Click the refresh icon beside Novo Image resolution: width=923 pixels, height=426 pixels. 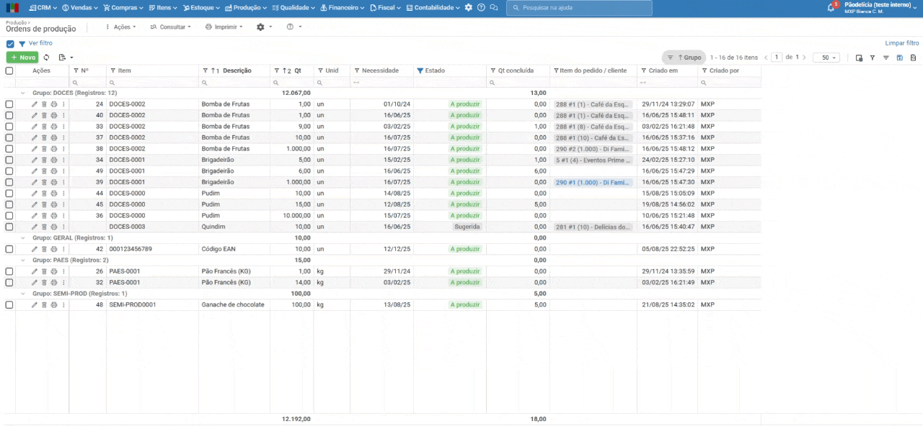point(47,58)
